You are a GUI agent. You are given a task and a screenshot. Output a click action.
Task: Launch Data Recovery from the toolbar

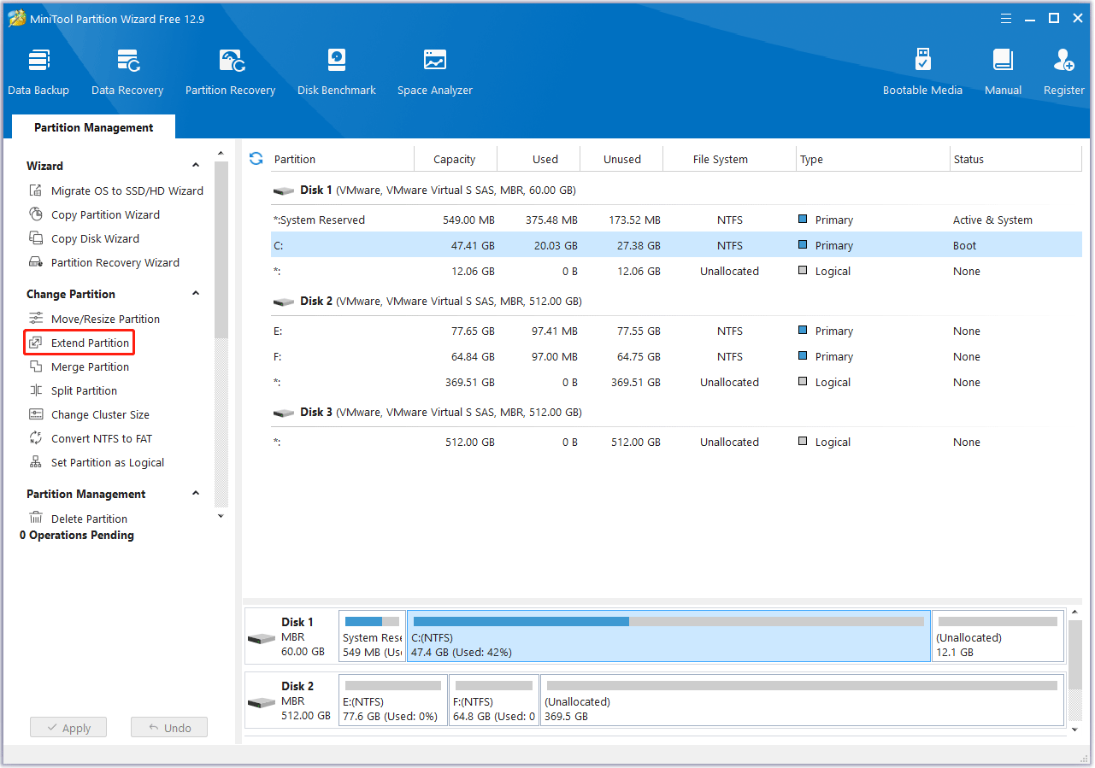(x=127, y=72)
